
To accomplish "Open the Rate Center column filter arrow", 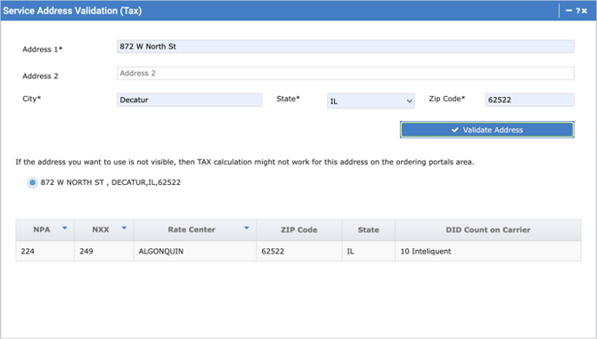I will click(246, 228).
